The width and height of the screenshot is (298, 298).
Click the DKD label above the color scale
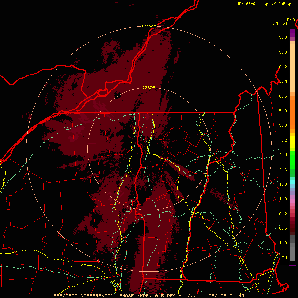[291, 20]
